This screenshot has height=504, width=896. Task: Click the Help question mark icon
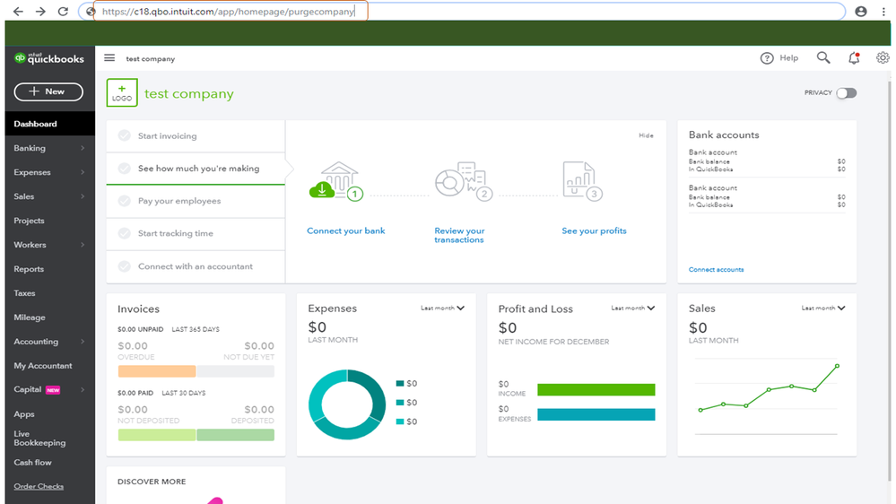tap(767, 58)
